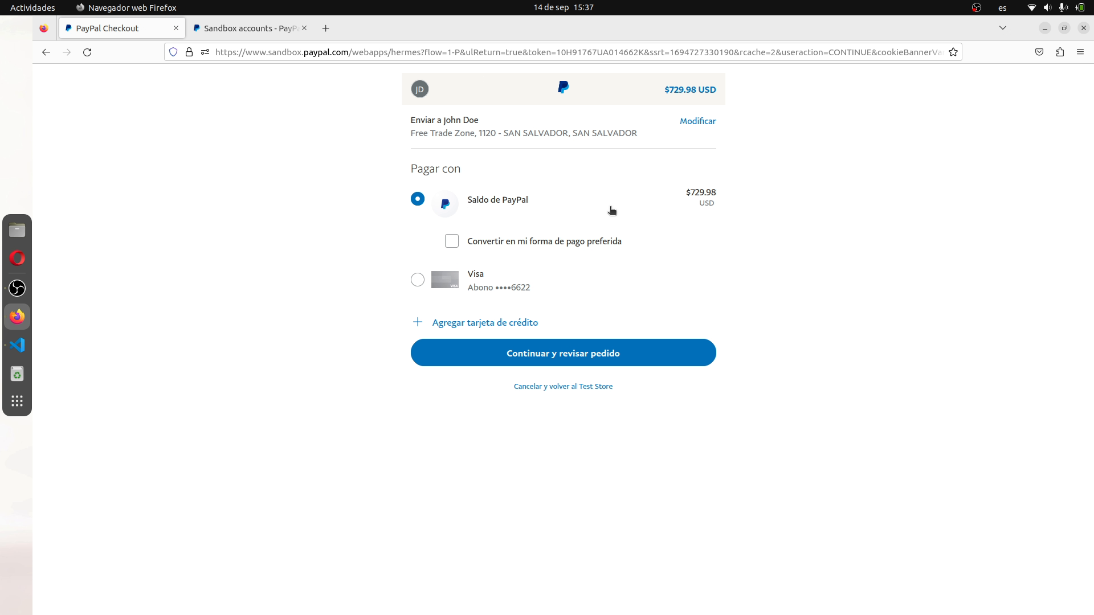Click the Visa card thumbnail image

[445, 280]
